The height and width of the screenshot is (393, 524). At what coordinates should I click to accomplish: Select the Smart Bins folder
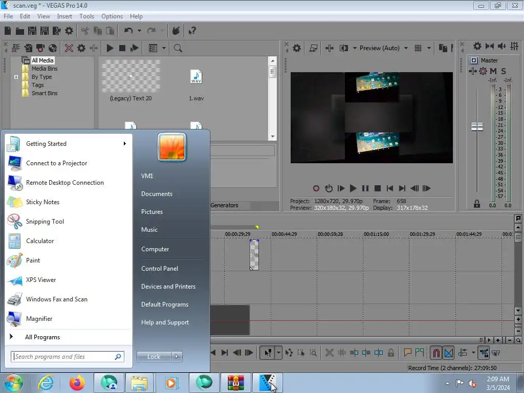point(45,93)
